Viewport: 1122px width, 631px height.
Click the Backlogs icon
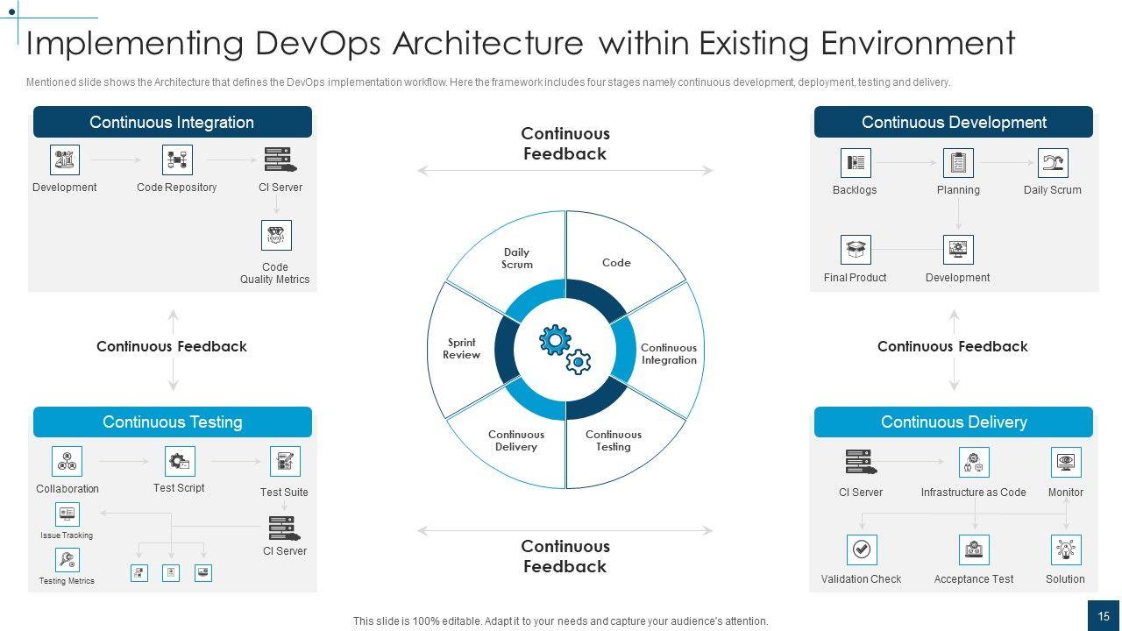coord(856,163)
